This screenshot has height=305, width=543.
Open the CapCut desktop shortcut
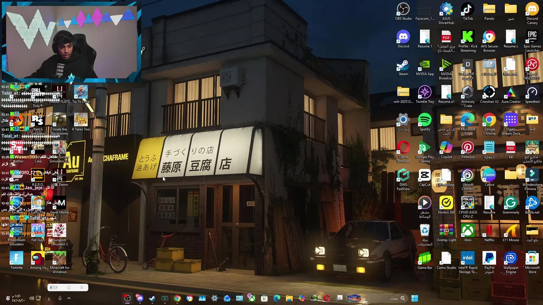pos(425,178)
